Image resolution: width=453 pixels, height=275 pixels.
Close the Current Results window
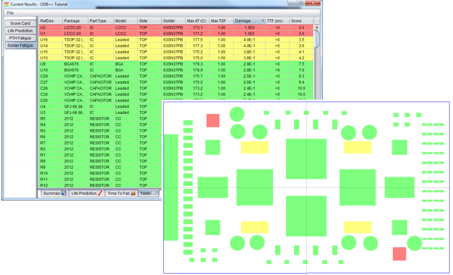click(x=313, y=3)
